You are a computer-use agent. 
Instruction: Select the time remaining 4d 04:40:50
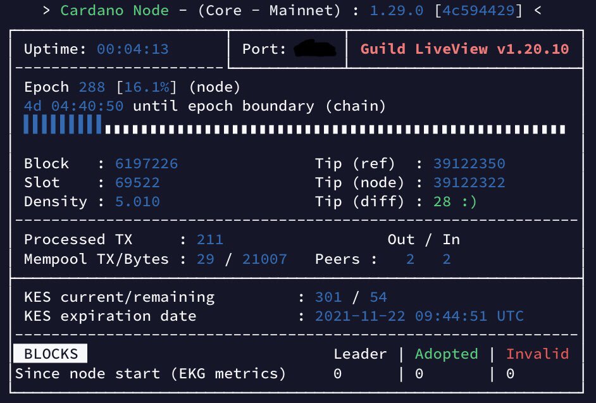tap(74, 106)
